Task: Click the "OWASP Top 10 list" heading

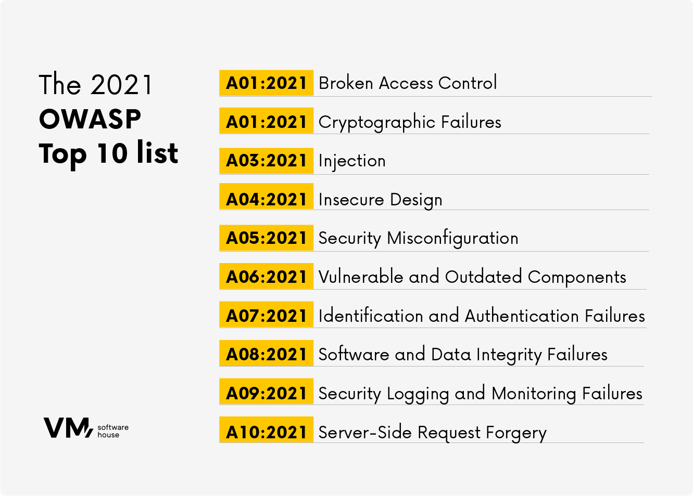Action: click(108, 136)
